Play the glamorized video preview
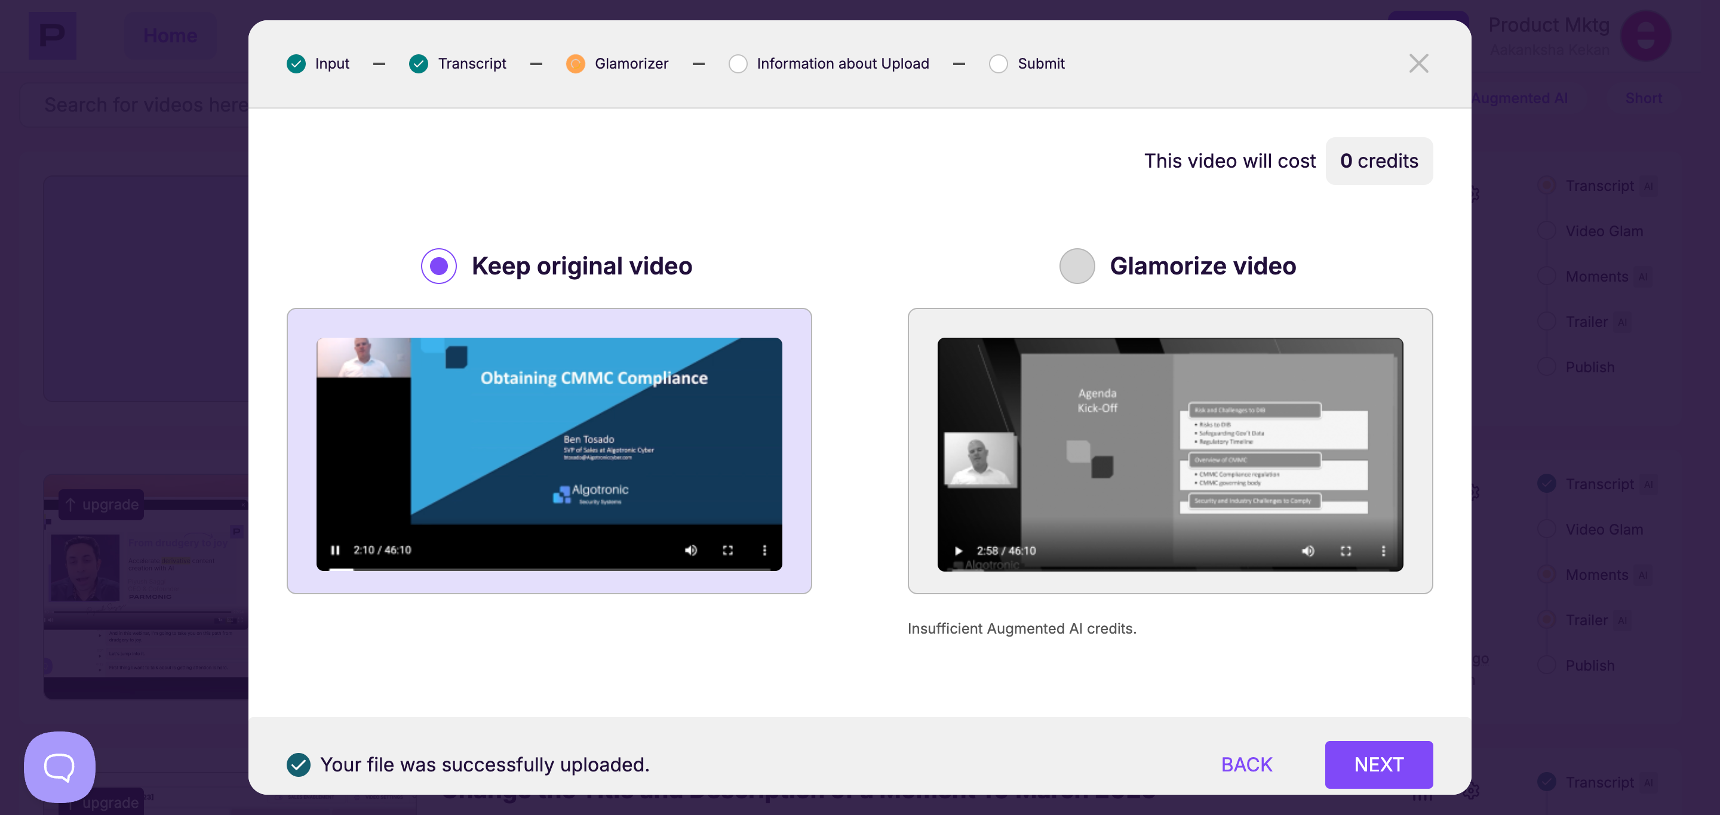Screen dimensions: 1720x815 point(958,551)
